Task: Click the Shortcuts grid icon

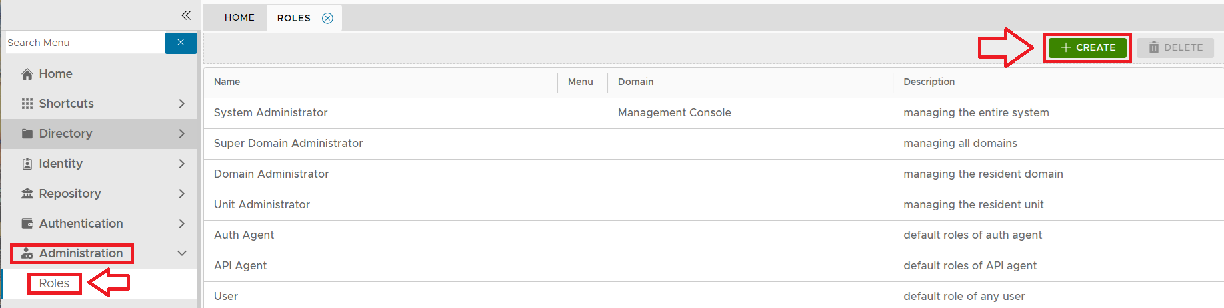Action: [x=27, y=104]
